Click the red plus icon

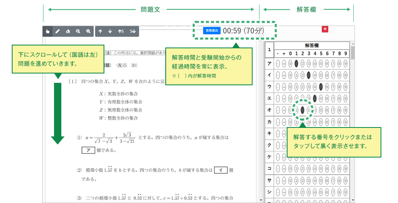[325, 29]
